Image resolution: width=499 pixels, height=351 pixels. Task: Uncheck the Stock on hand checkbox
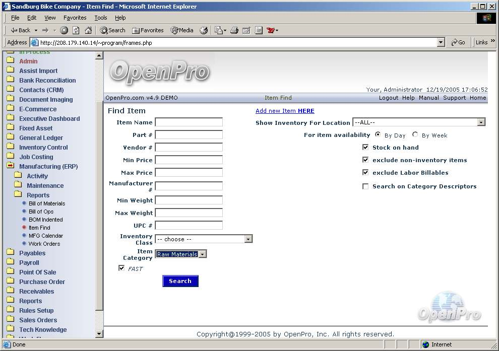365,147
